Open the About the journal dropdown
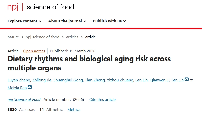202x117 pixels. point(67,21)
